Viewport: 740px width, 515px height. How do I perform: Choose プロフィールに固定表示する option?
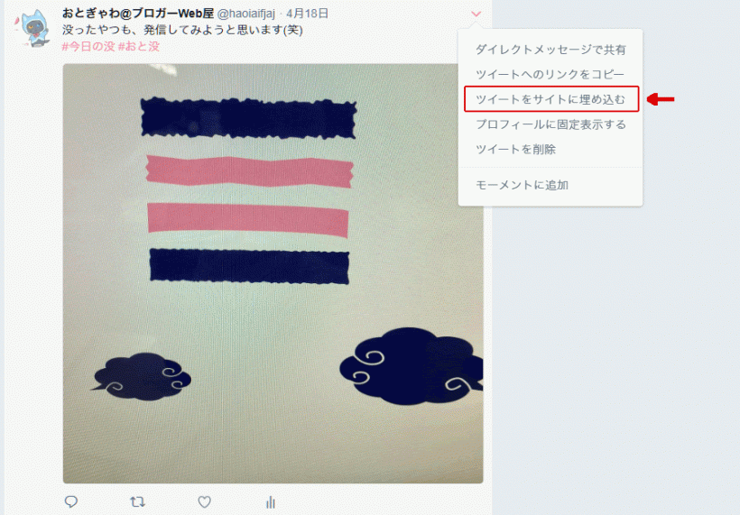point(550,124)
